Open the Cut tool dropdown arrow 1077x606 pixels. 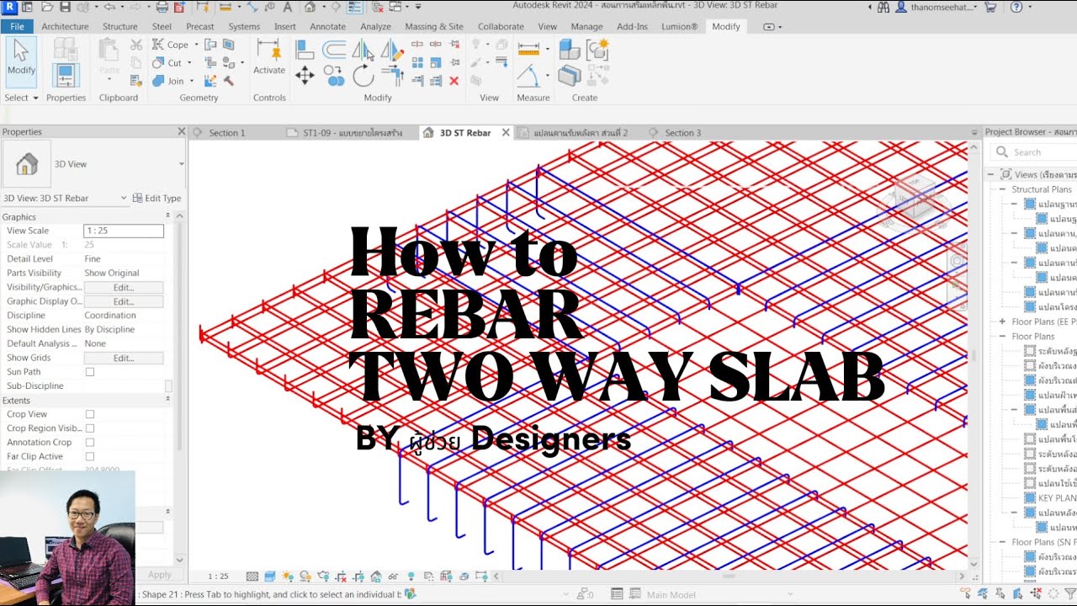[x=189, y=63]
